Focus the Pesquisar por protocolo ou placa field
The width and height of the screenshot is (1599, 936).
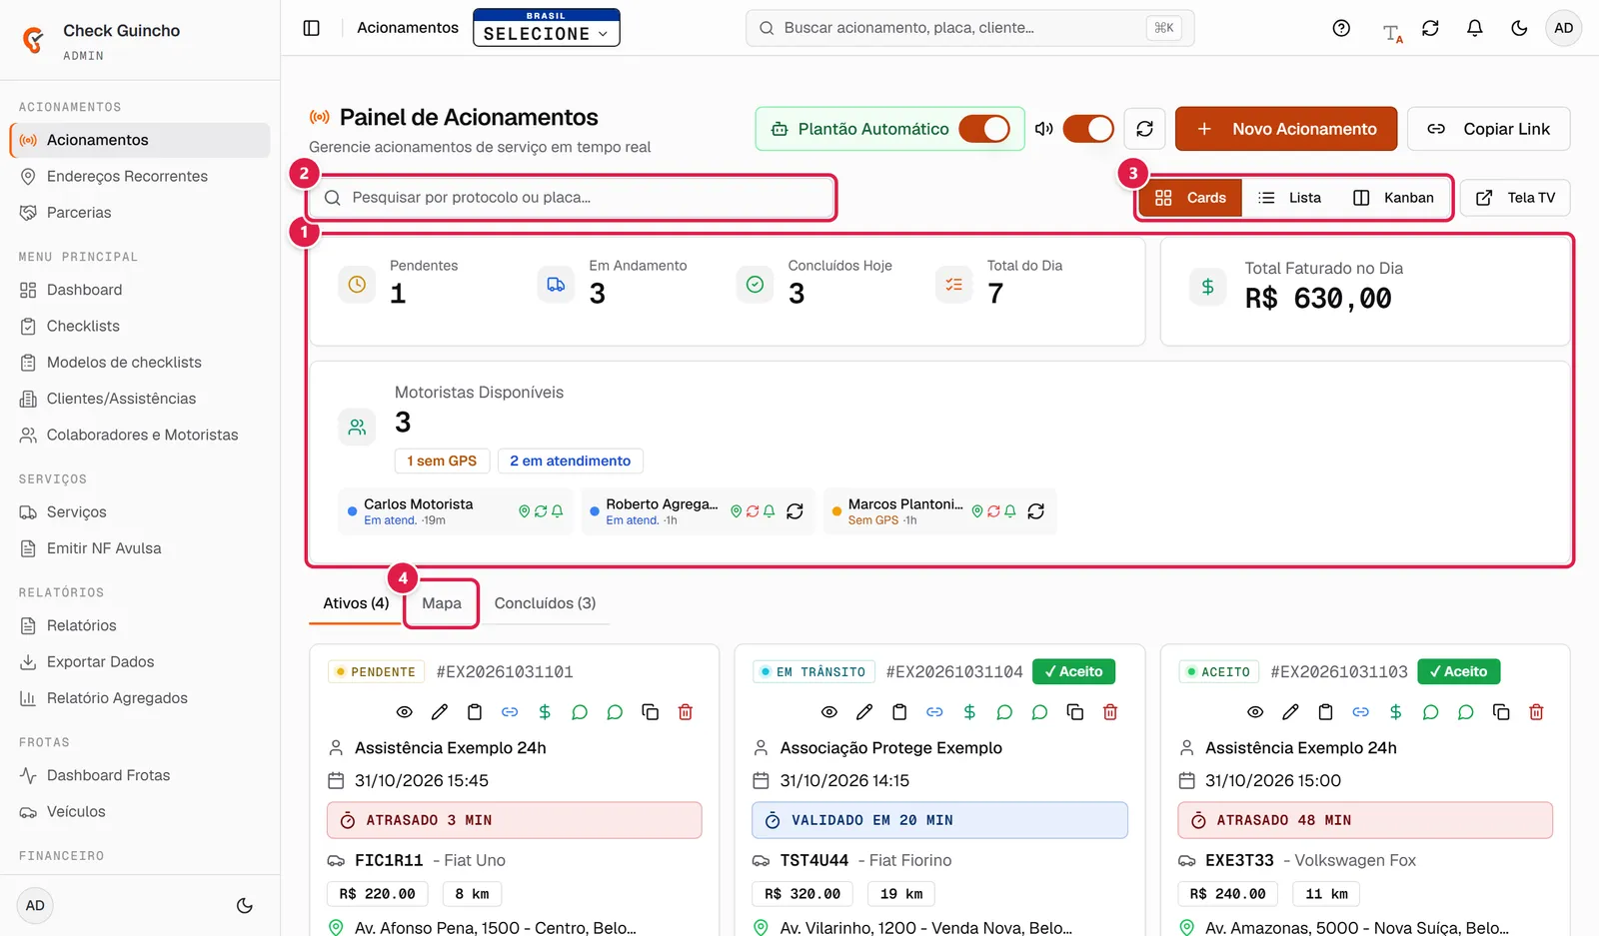point(572,198)
